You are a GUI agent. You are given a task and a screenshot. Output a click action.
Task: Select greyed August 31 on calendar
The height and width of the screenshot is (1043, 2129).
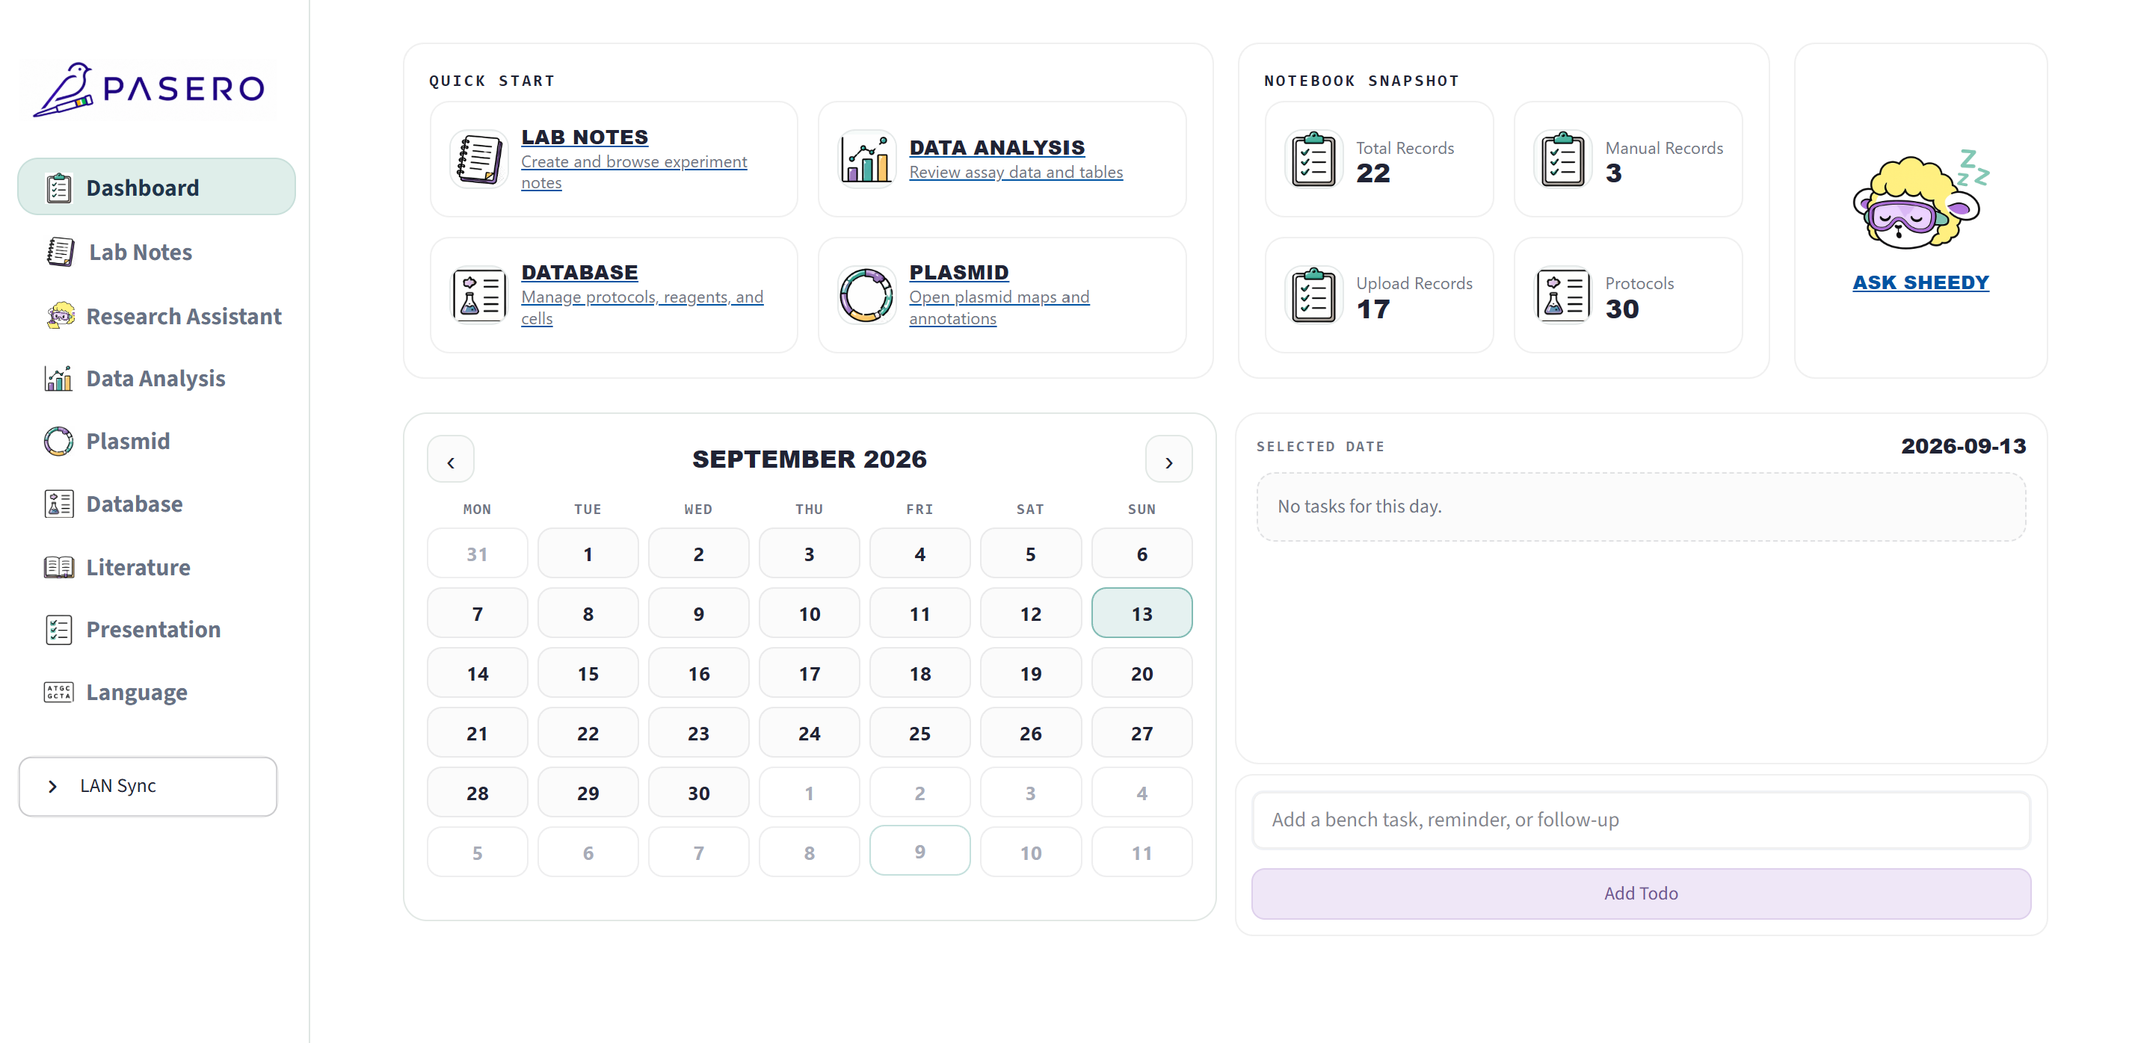tap(477, 554)
